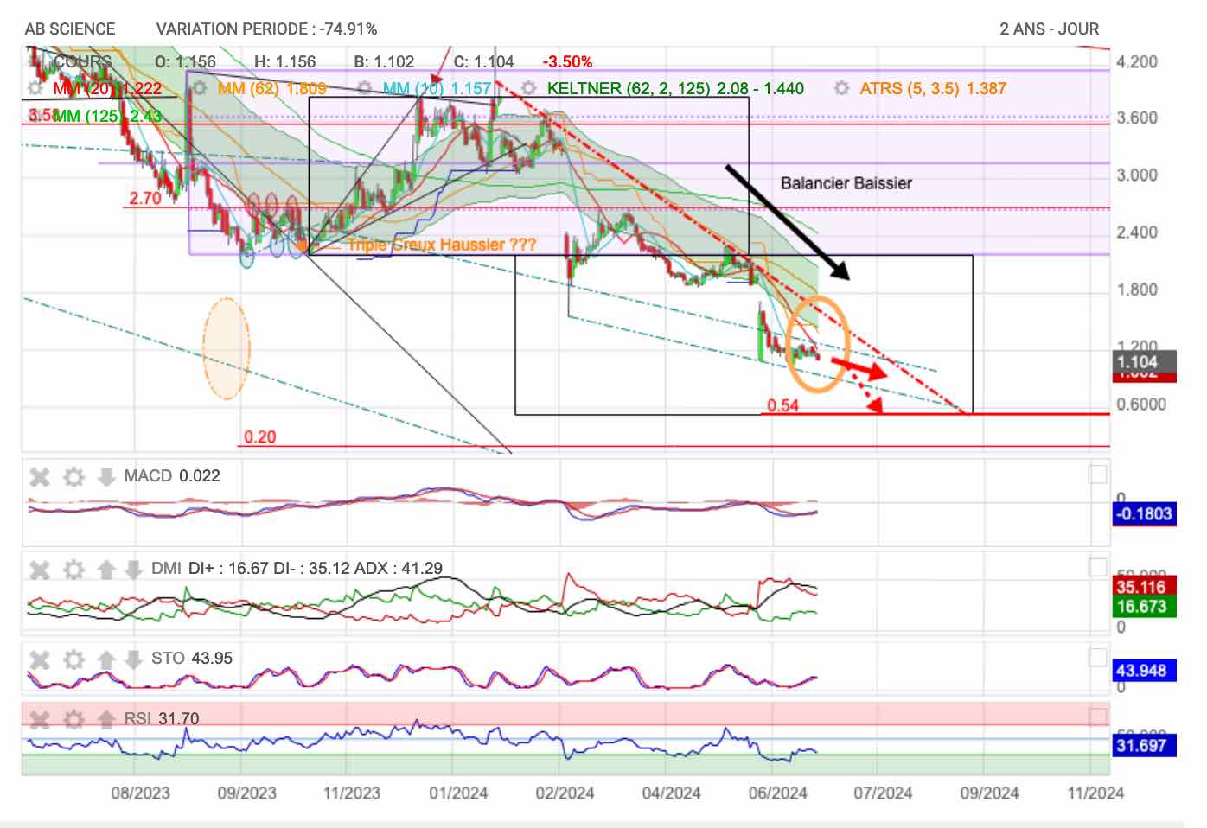Click the O: 1.156 open price readout
Image resolution: width=1207 pixels, height=828 pixels.
click(x=185, y=61)
